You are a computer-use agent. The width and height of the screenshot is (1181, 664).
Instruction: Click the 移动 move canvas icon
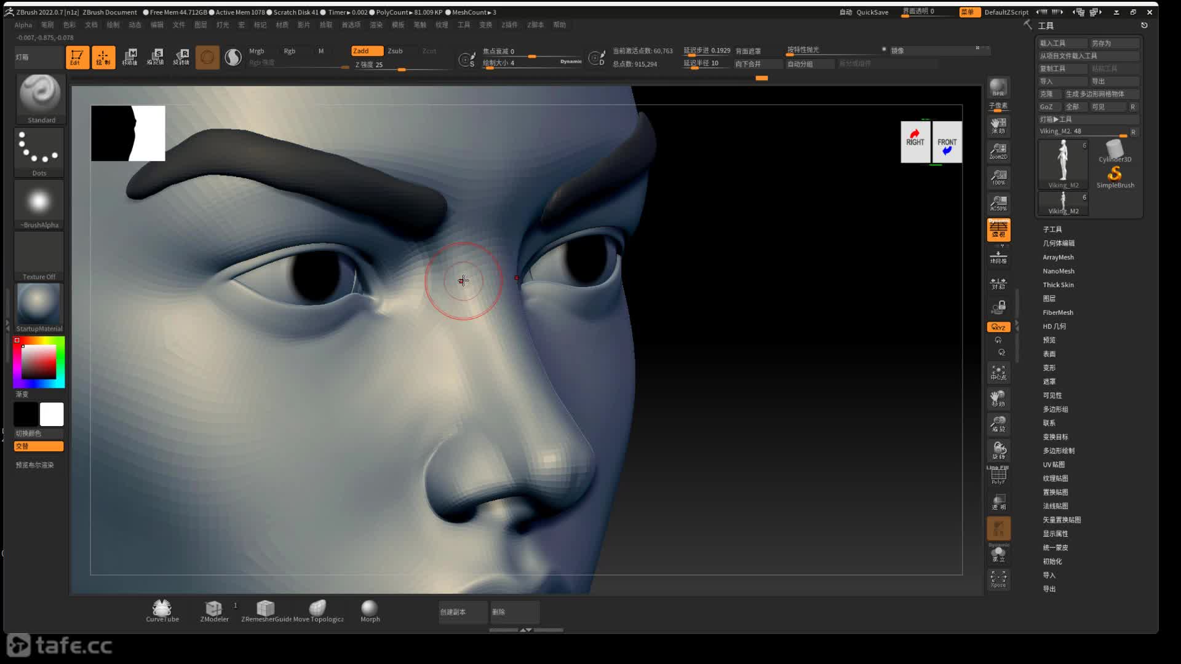point(998,398)
